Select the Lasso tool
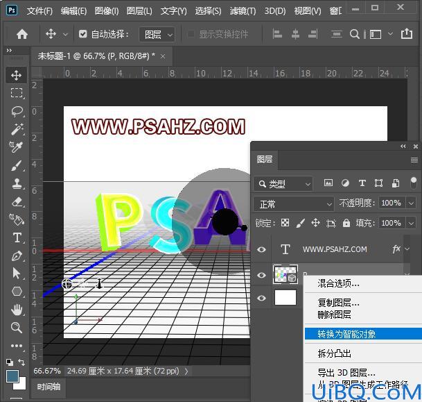This screenshot has height=402, width=422. 17,111
